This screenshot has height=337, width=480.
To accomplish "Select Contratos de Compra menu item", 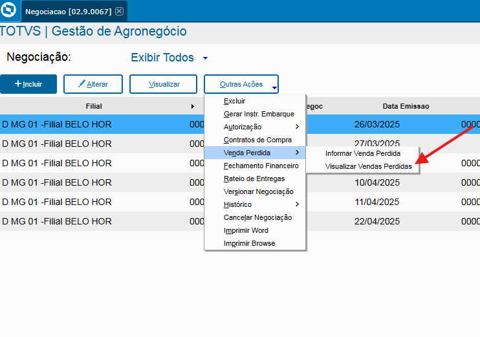I will click(255, 140).
